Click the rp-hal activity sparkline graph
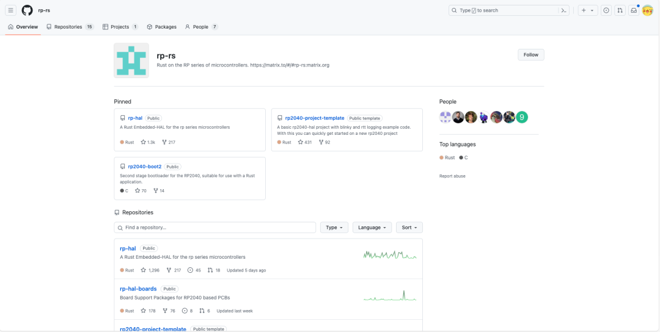The height and width of the screenshot is (332, 660). click(390, 254)
